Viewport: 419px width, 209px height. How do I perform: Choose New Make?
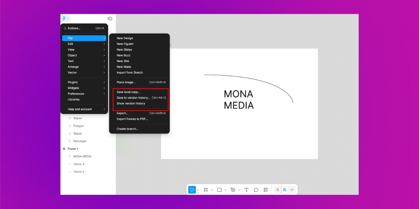(140, 67)
